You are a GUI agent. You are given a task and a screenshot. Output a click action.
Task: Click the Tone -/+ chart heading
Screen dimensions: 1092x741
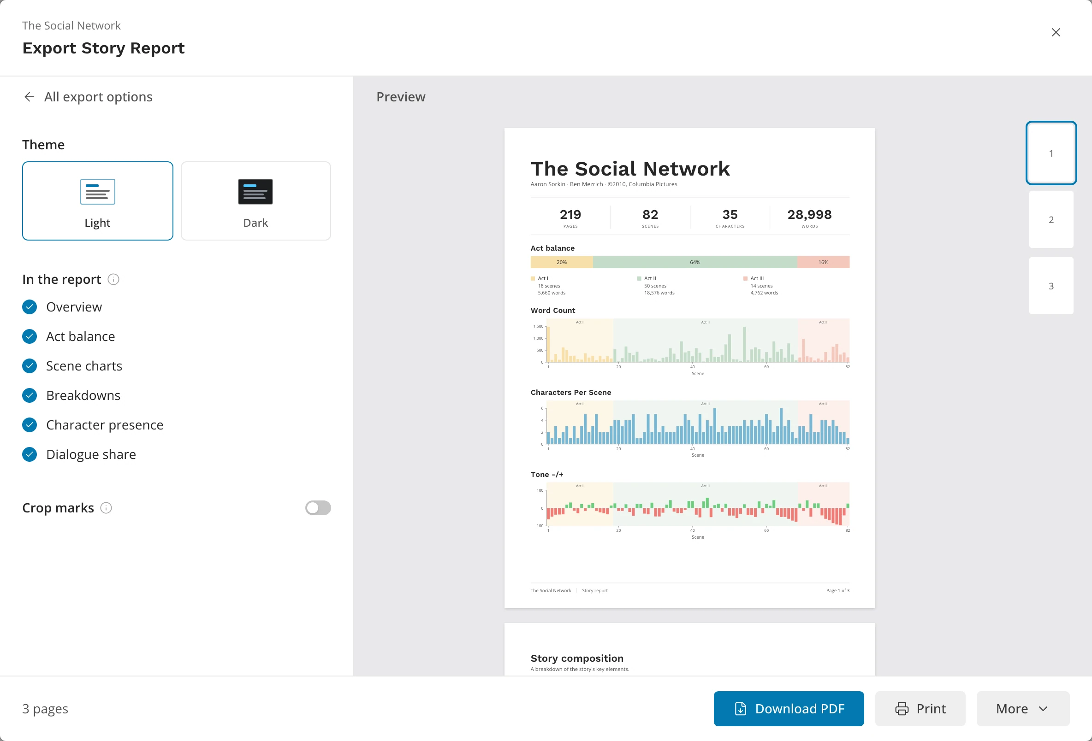pyautogui.click(x=546, y=475)
